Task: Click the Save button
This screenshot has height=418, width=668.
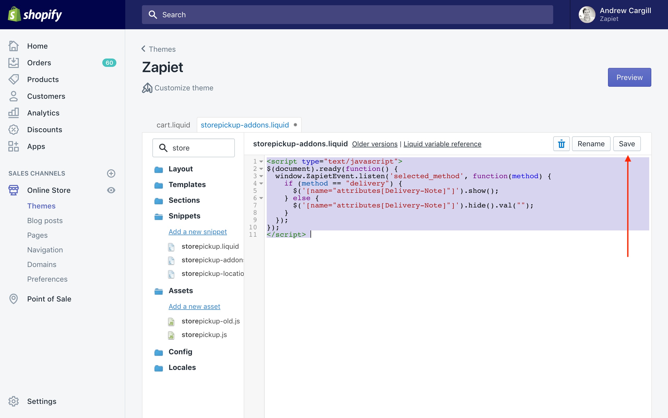Action: tap(627, 144)
